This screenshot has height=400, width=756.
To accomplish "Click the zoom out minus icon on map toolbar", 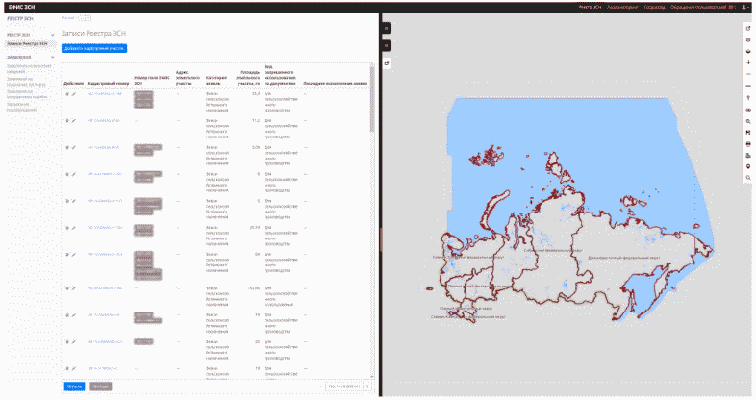I will pyautogui.click(x=748, y=74).
